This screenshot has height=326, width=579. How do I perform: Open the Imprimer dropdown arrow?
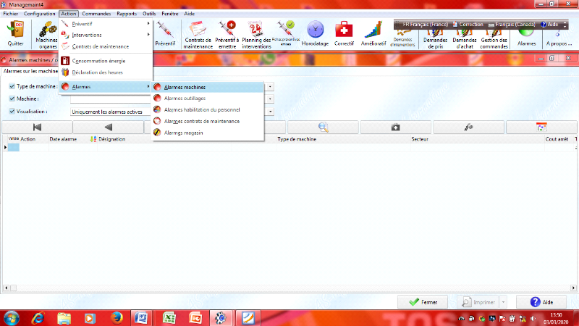[503, 302]
